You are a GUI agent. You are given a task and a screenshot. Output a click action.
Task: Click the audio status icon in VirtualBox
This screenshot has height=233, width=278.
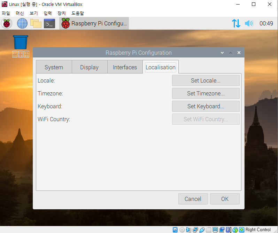[188, 230]
